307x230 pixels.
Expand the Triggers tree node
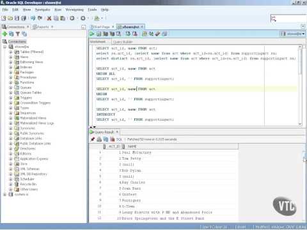click(11, 98)
